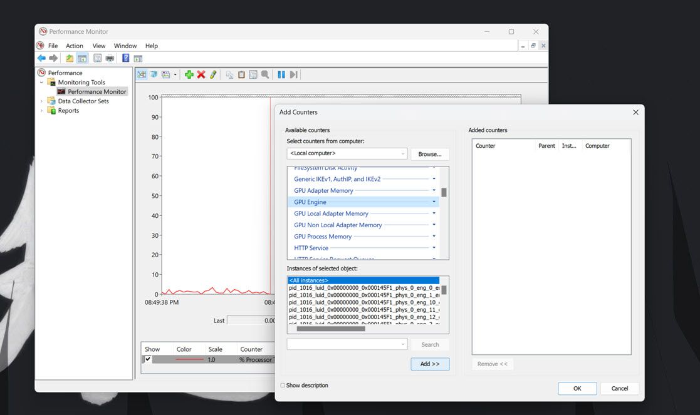Toggle Show/Hide Action Pane icon
Screen dimensions: 700x415
click(x=138, y=58)
